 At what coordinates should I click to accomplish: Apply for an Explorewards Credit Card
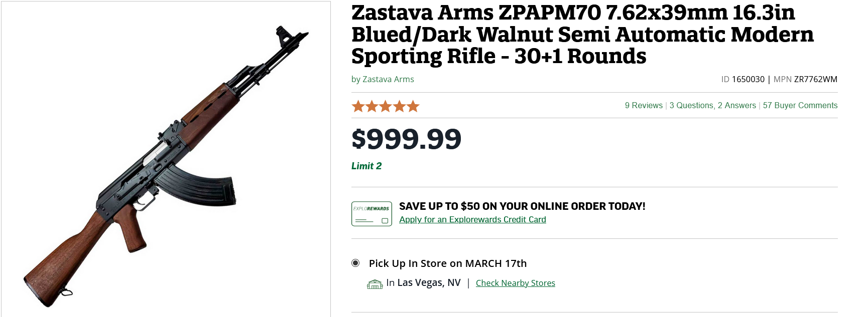pos(472,220)
